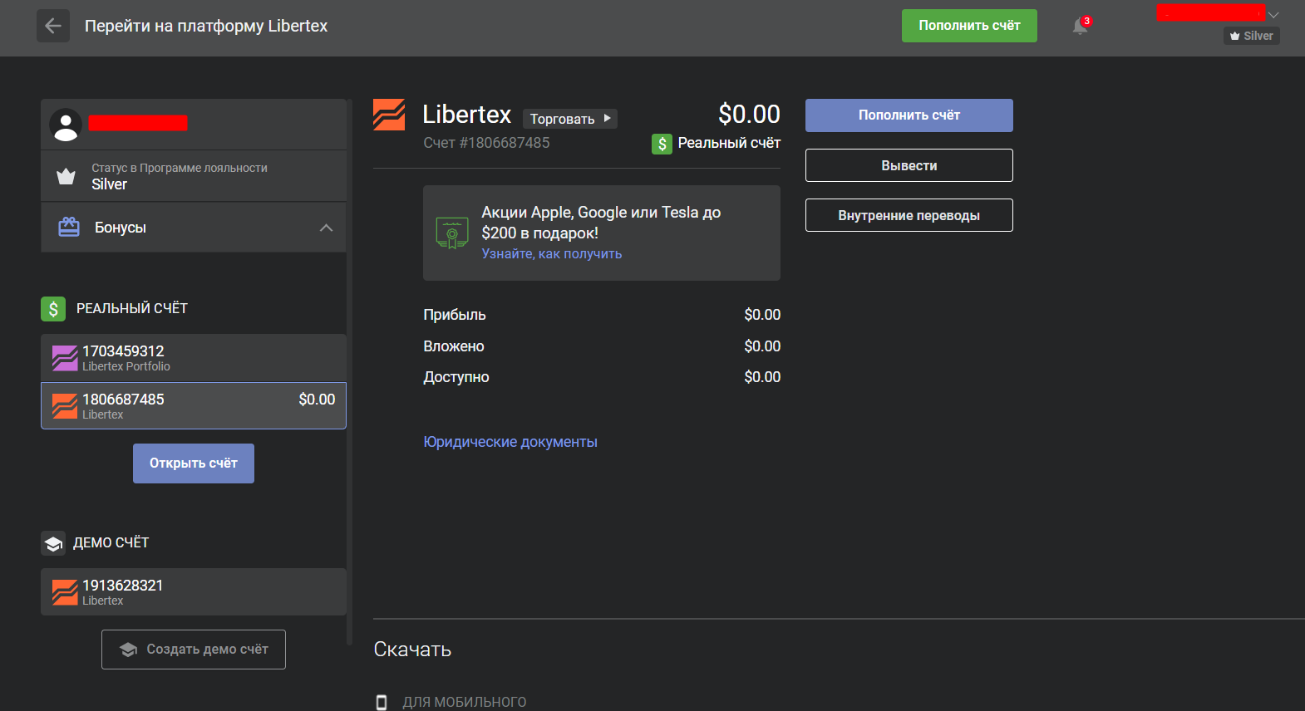Click the loyalty crown icon
This screenshot has width=1305, height=711.
click(66, 176)
